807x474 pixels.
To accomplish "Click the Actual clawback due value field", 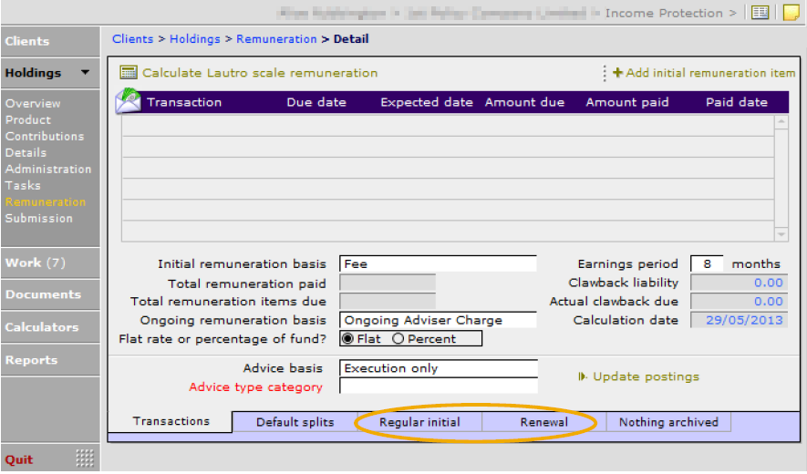I will point(739,301).
